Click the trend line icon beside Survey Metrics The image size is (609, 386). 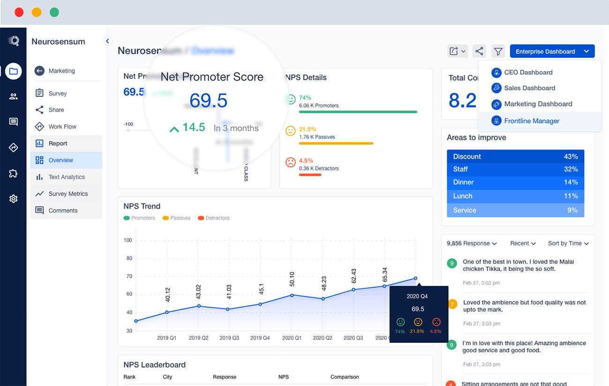pos(40,194)
